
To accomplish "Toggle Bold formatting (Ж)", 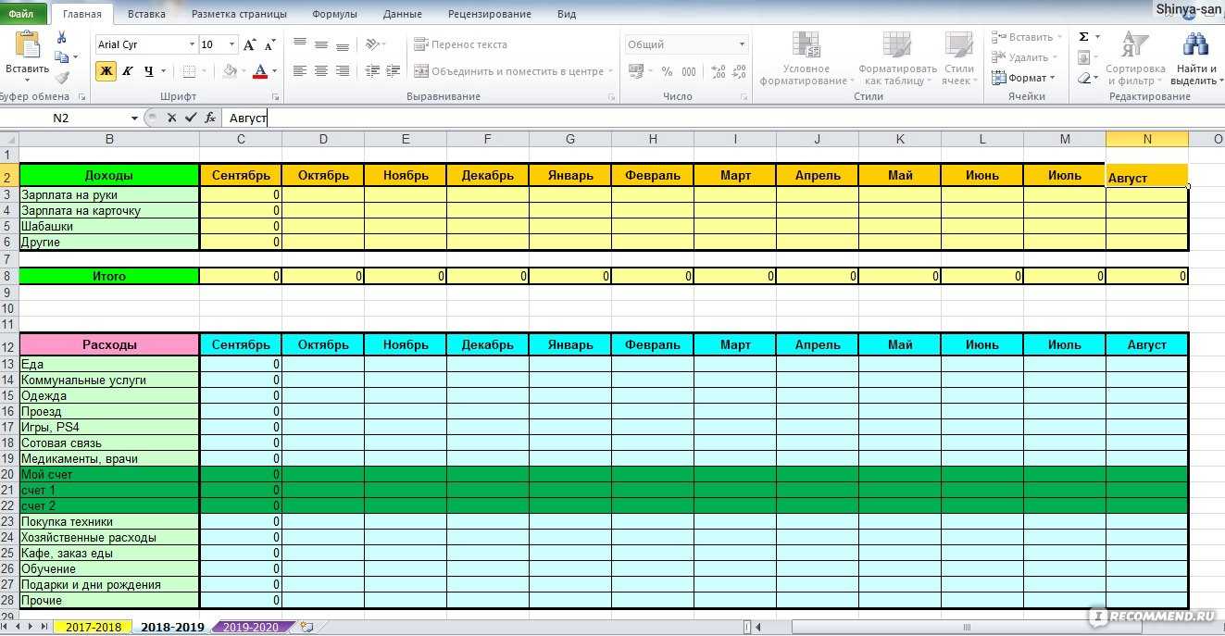I will coord(106,71).
